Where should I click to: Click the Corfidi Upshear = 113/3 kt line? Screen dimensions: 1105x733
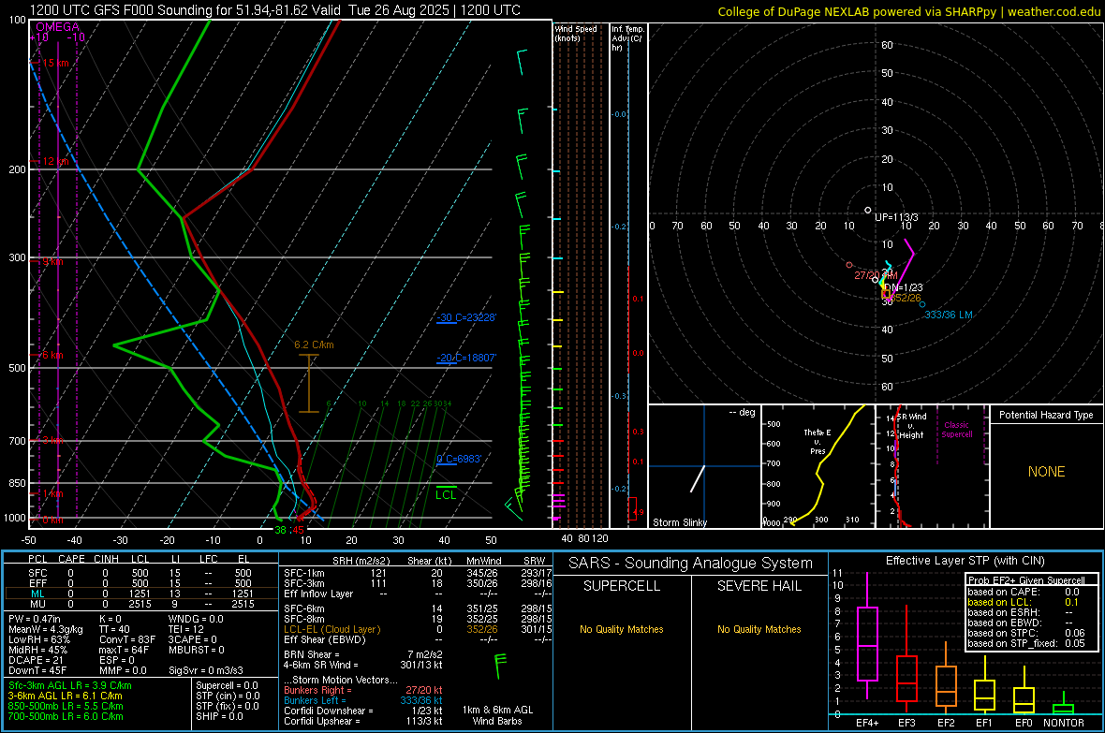pos(363,721)
